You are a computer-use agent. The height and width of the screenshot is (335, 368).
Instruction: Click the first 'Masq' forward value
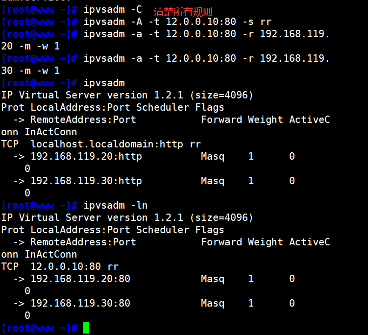tap(213, 156)
